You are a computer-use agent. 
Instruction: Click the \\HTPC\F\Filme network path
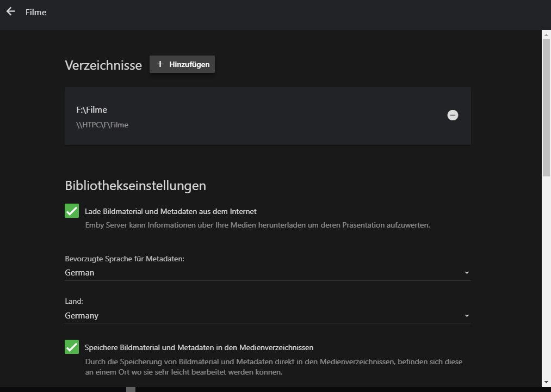[x=102, y=125]
